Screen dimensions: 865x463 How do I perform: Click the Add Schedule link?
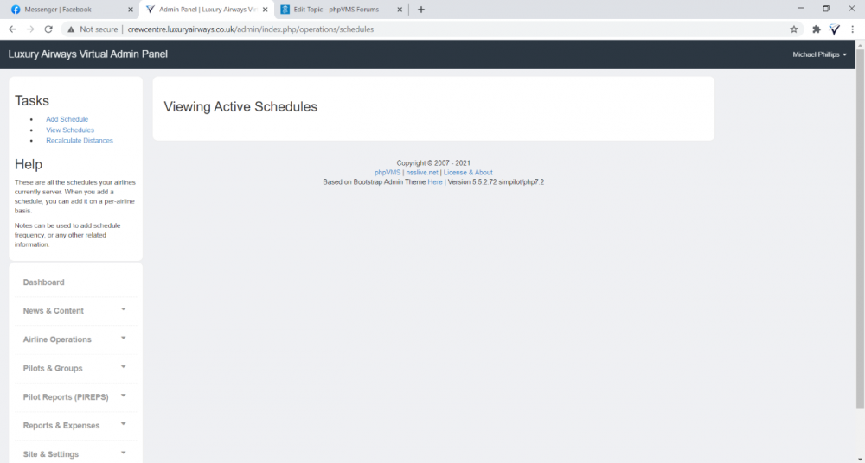click(67, 119)
